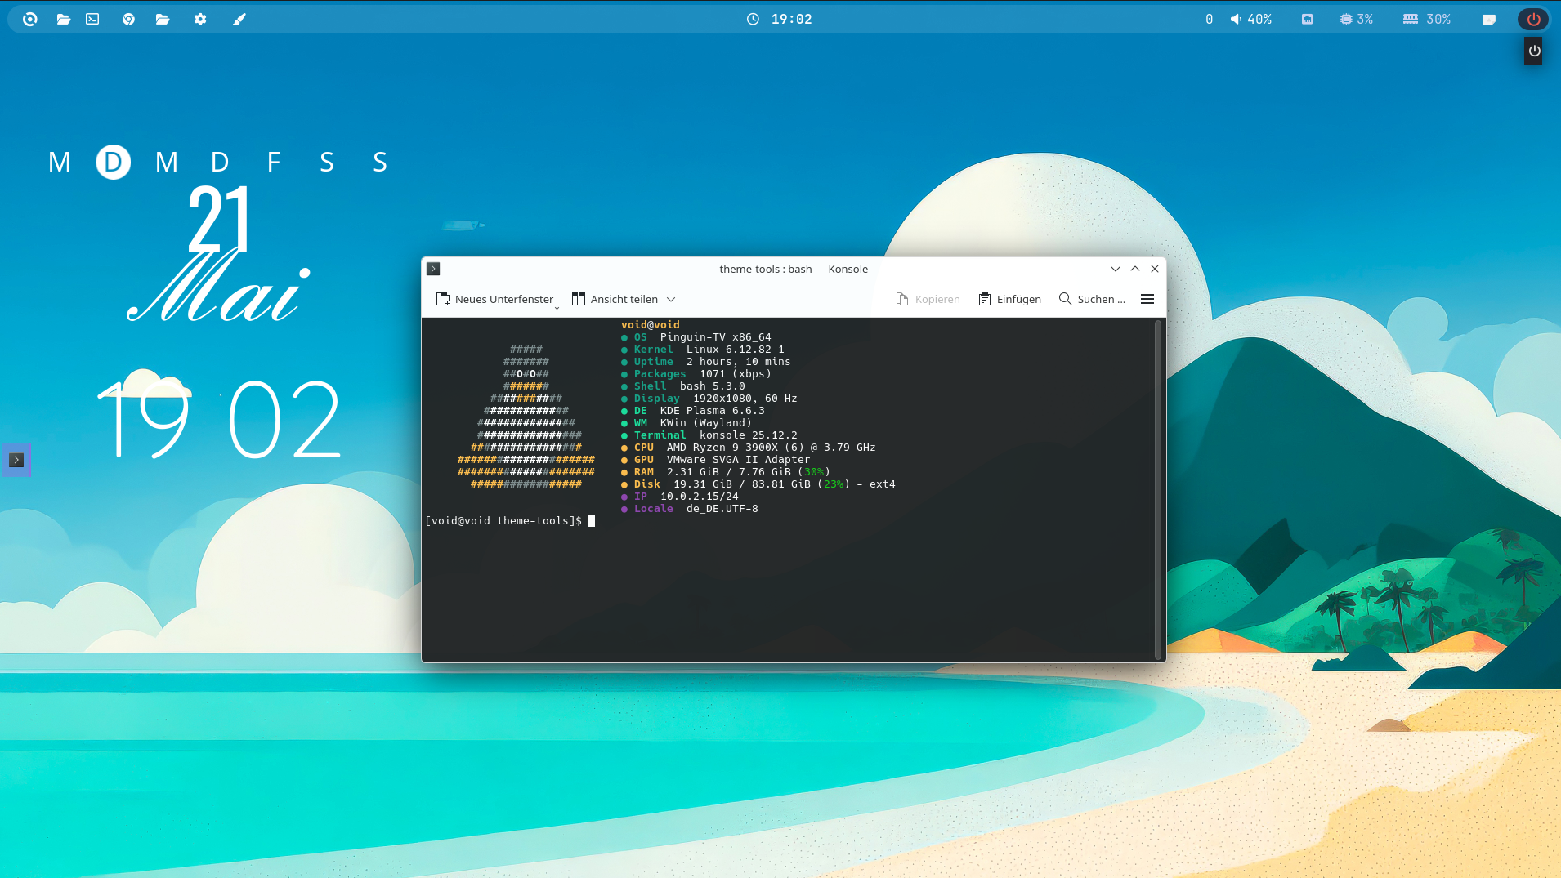This screenshot has width=1561, height=878.
Task: Expand the Ansicht teilen chevron
Action: (671, 300)
